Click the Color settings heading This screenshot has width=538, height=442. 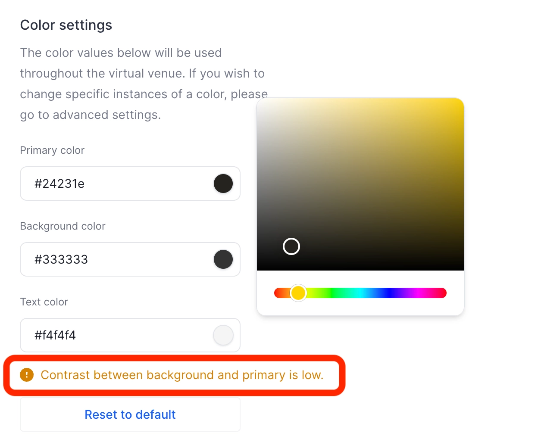tap(66, 25)
